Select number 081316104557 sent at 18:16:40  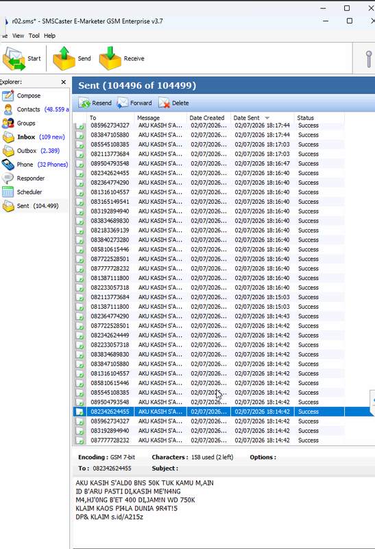pyautogui.click(x=110, y=192)
